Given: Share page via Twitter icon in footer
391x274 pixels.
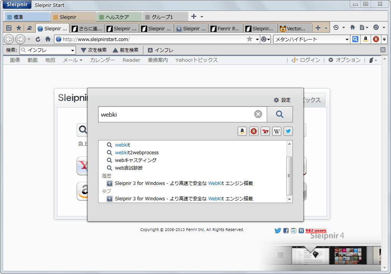Looking at the screenshot, I should 278,231.
